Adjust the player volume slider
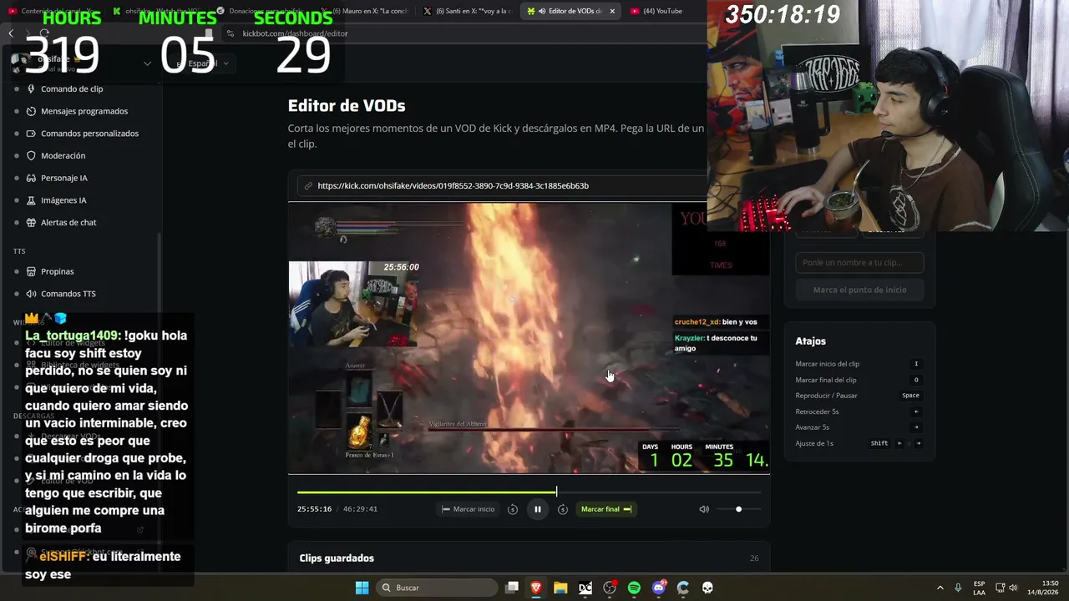 pos(738,509)
